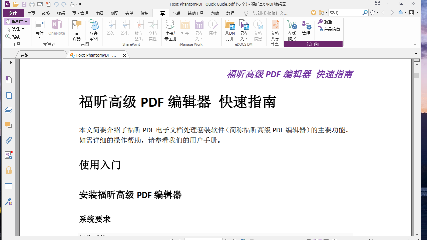The image size is (427, 240).
Task: Open the digital signatures panel in sidebar
Action: (9, 201)
